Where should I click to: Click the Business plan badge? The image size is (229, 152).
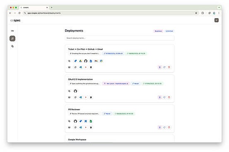click(x=158, y=31)
